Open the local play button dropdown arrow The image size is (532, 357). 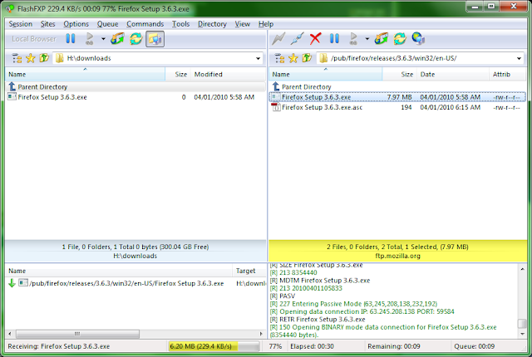click(103, 39)
